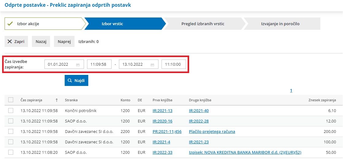Click the start date field 01.01.2022
The width and height of the screenshot is (343, 159).
(64, 64)
